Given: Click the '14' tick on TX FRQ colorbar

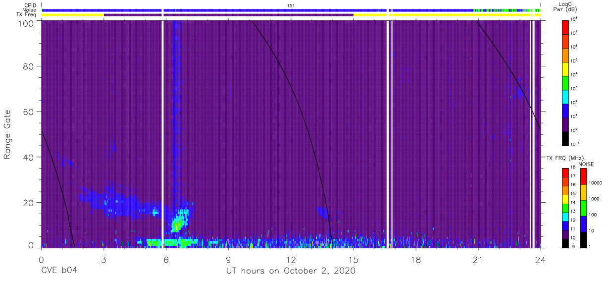Looking at the screenshot, I should pyautogui.click(x=574, y=202).
